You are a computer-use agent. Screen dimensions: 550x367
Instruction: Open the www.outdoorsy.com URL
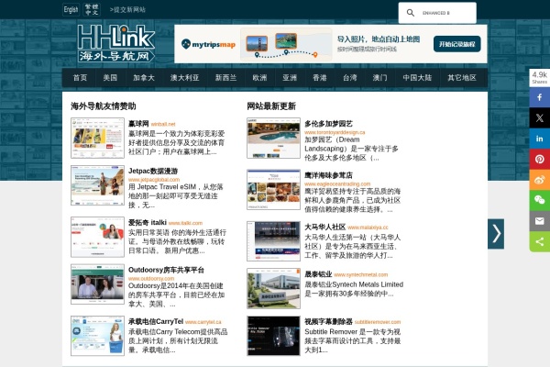(151, 279)
